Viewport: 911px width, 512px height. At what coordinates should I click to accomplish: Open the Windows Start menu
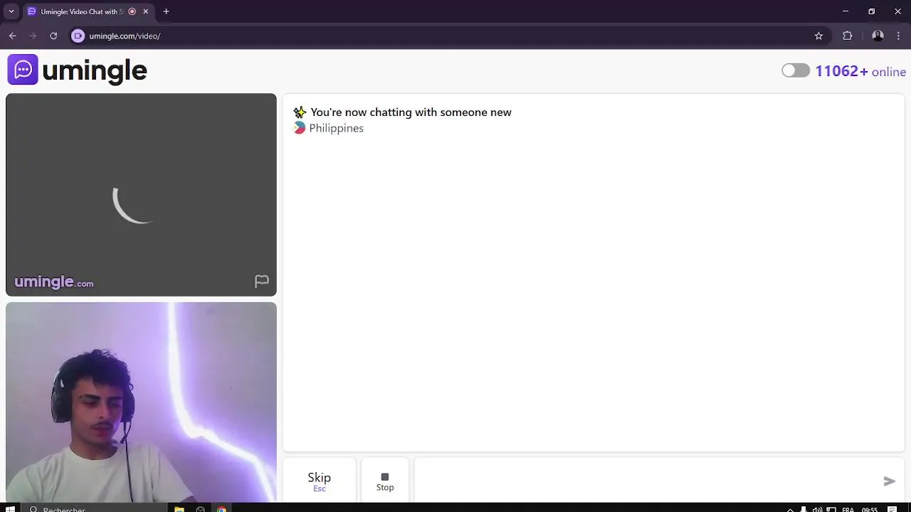click(11, 509)
